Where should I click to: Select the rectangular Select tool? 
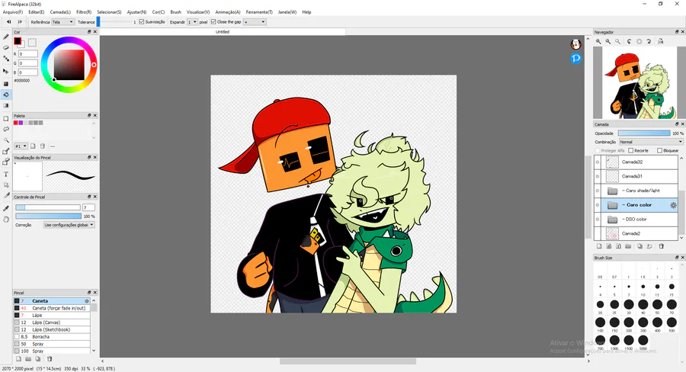coord(6,119)
